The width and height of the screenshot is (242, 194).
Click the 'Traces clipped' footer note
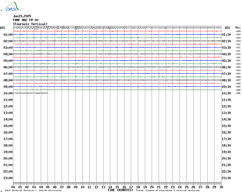pyautogui.click(x=168, y=191)
